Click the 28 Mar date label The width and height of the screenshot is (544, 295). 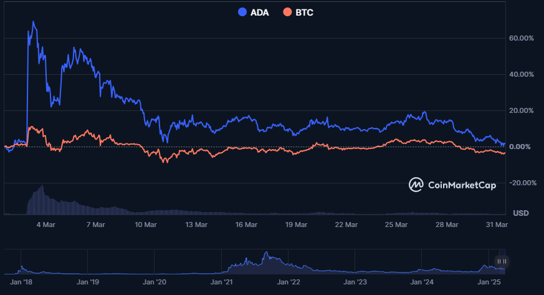tap(447, 225)
